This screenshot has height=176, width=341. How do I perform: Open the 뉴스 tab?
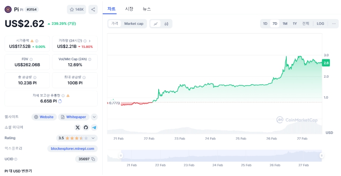pos(147,9)
